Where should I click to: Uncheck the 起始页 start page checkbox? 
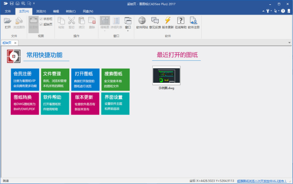pos(41,24)
